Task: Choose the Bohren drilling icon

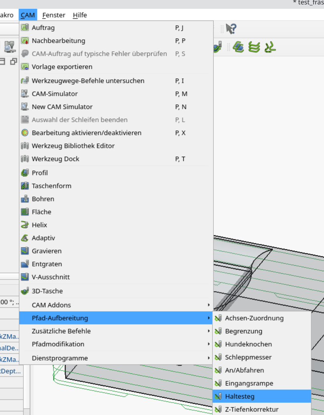Action: (x=25, y=199)
